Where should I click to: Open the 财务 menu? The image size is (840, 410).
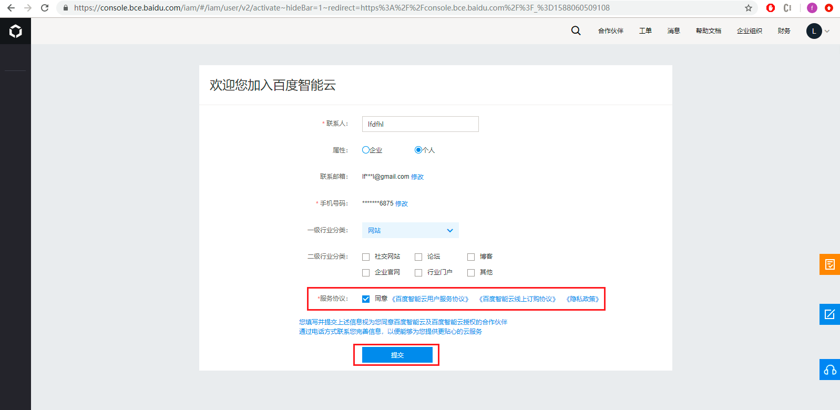[784, 31]
